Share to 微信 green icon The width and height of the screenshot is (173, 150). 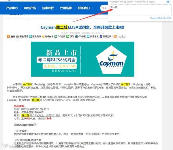pos(68,36)
